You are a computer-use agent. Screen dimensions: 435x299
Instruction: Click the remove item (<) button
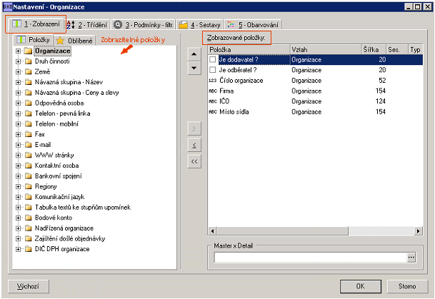tap(194, 145)
